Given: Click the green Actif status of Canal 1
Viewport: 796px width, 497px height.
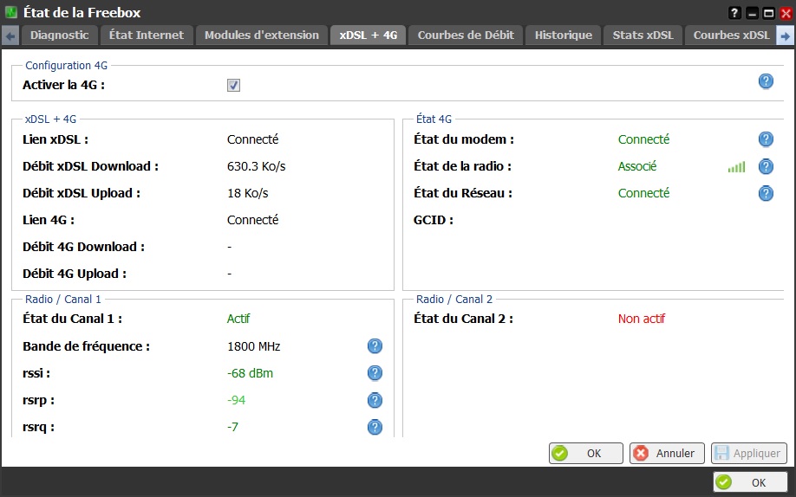Looking at the screenshot, I should (x=238, y=319).
